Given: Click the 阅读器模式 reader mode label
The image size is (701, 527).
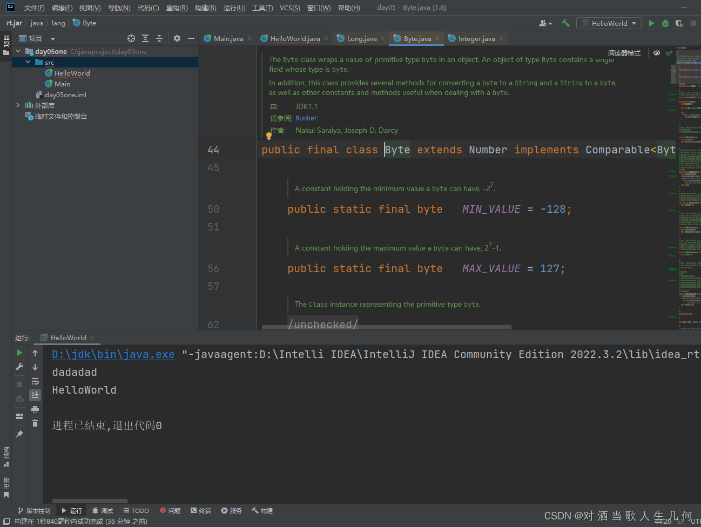Looking at the screenshot, I should [x=624, y=53].
